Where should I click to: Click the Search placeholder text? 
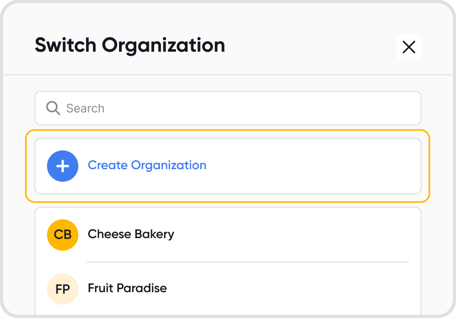pyautogui.click(x=85, y=109)
